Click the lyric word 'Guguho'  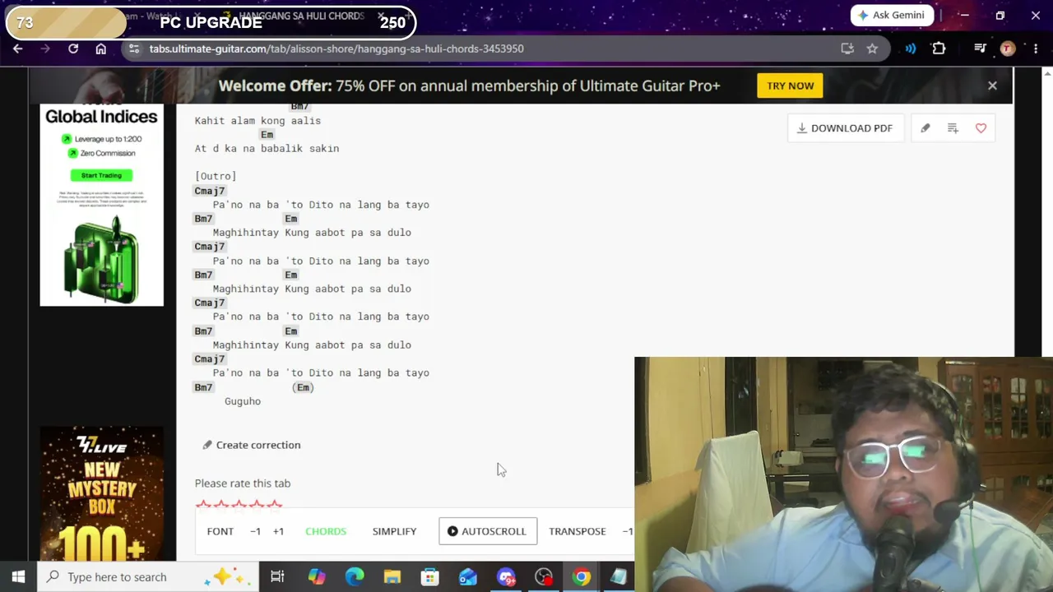tap(243, 401)
